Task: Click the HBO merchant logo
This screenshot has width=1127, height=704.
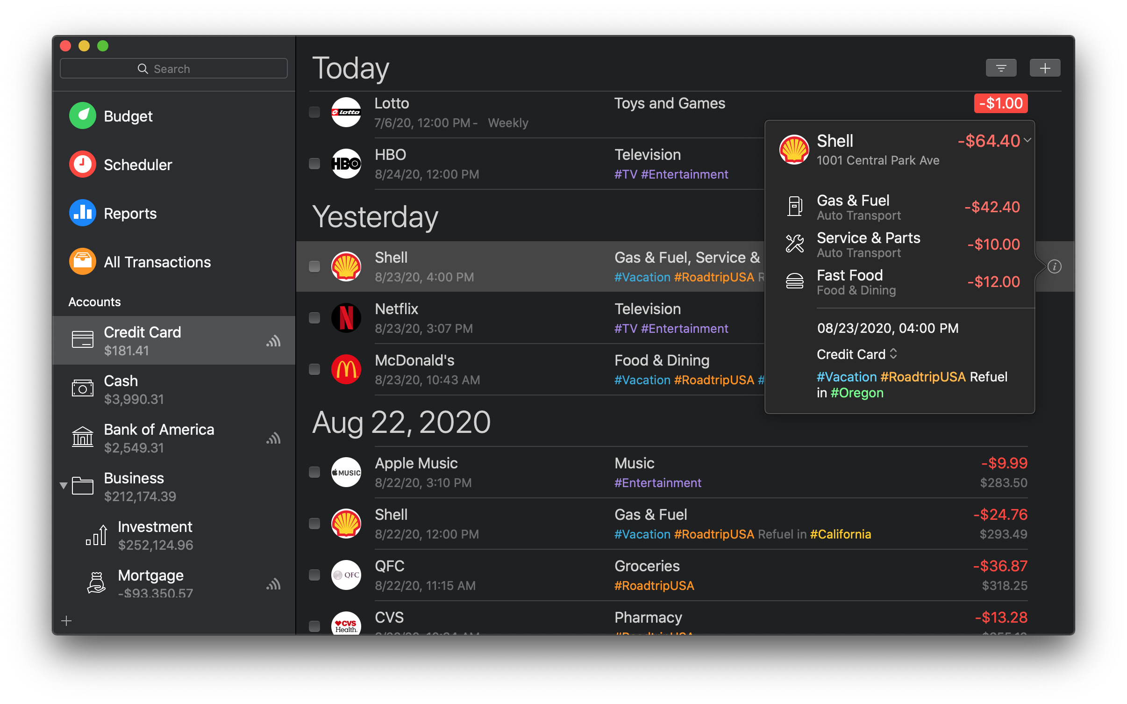Action: tap(346, 164)
